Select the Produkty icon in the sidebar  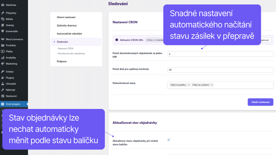coord(3,45)
